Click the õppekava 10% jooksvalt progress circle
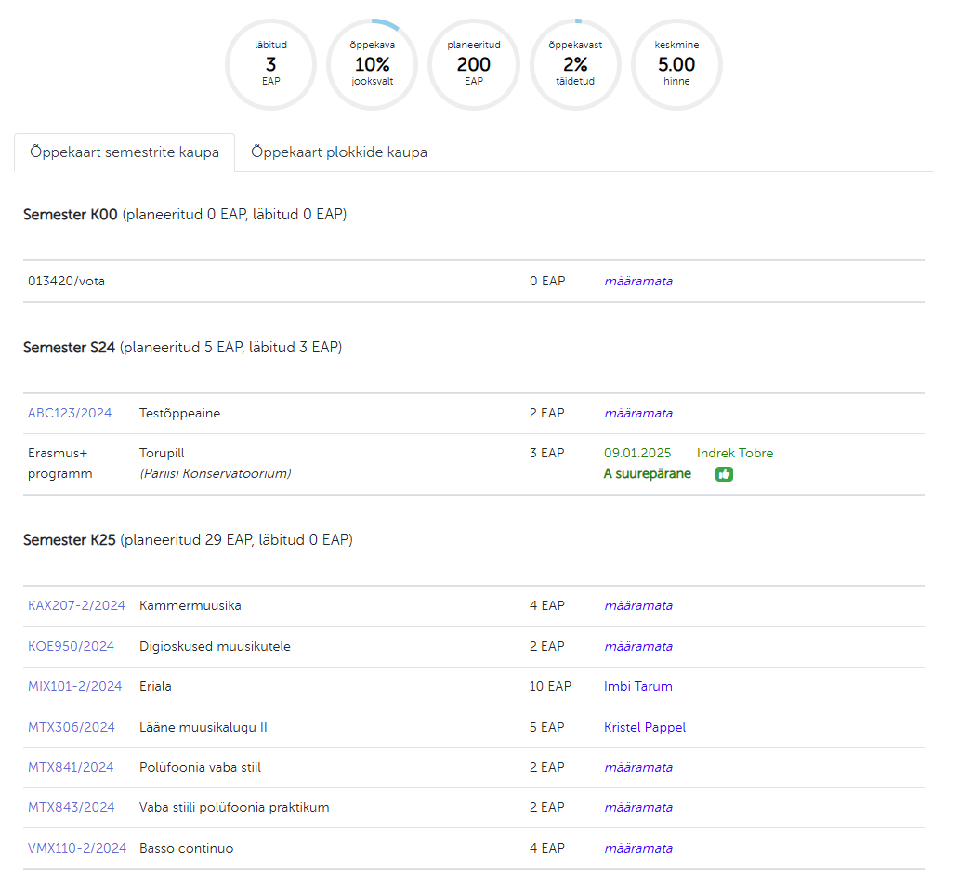958x886 pixels. click(372, 65)
